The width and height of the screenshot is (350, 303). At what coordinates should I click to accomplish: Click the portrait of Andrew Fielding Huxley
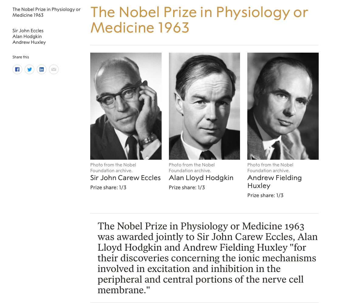pos(283,106)
